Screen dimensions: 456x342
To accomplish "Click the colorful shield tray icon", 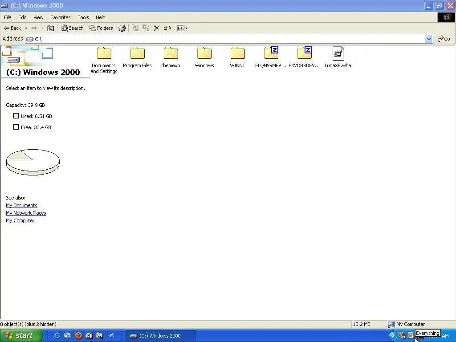I will (x=402, y=336).
